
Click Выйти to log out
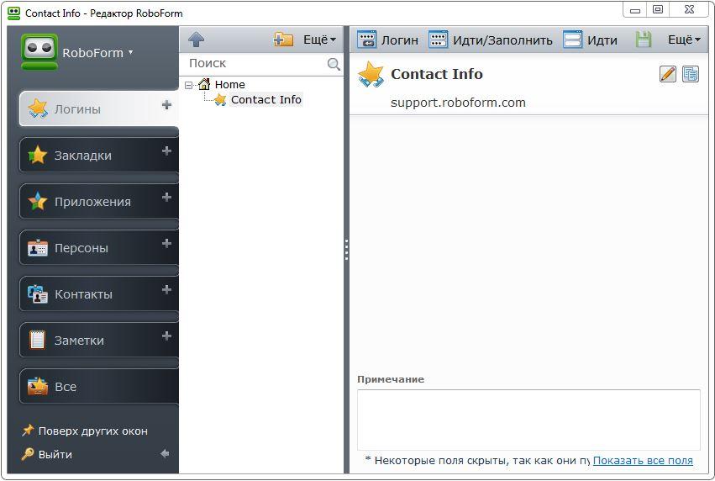click(47, 454)
